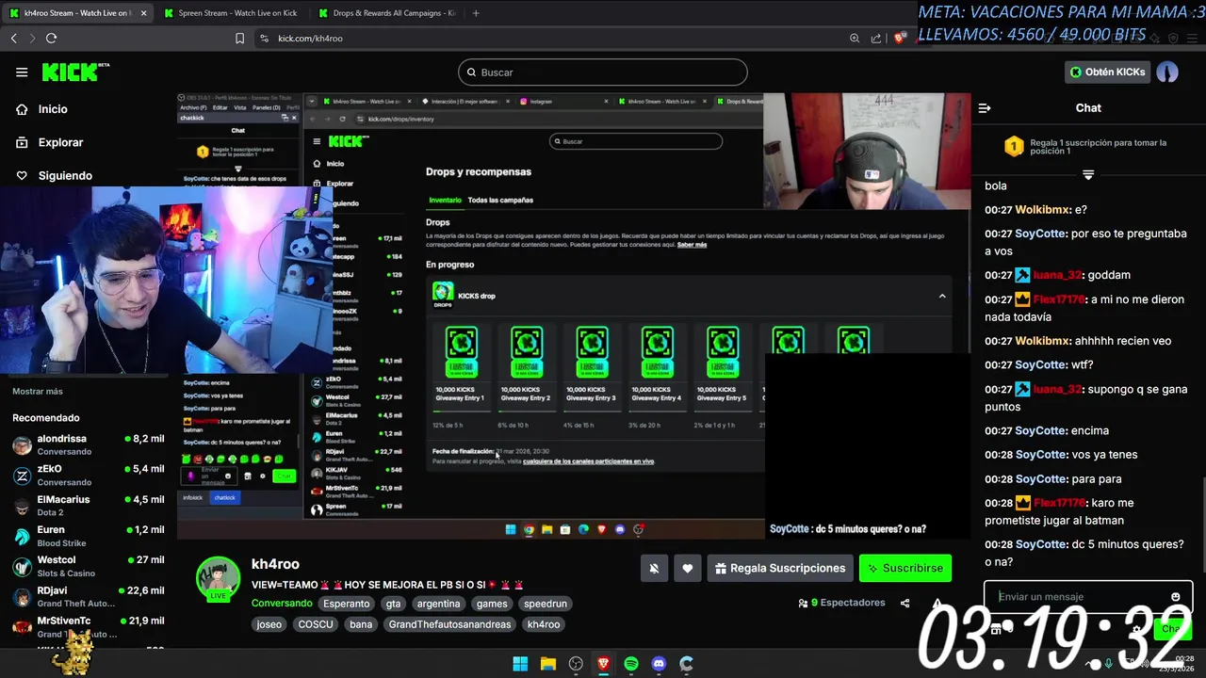Open Explorar in the sidebar
This screenshot has width=1206, height=678.
coord(60,142)
